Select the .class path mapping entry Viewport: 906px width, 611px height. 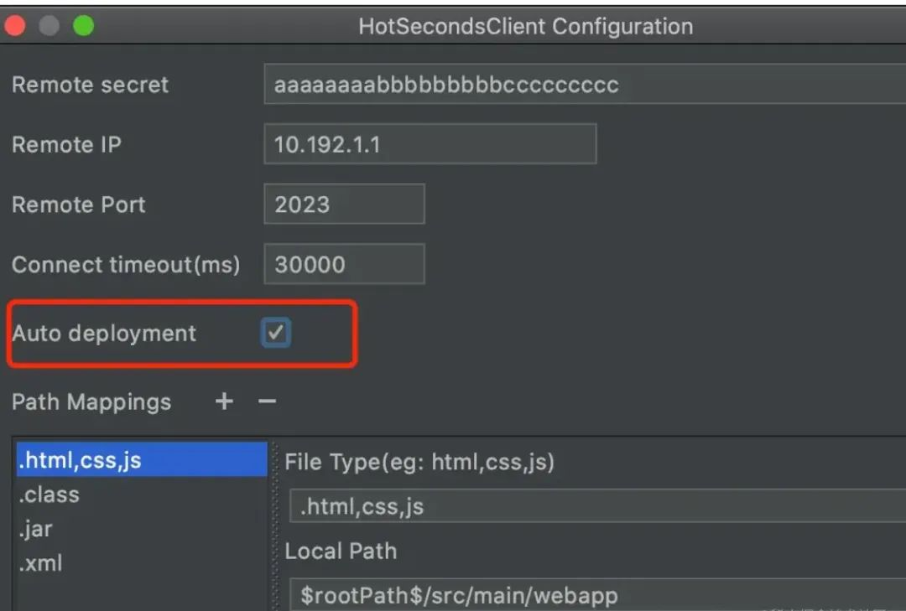coord(142,494)
